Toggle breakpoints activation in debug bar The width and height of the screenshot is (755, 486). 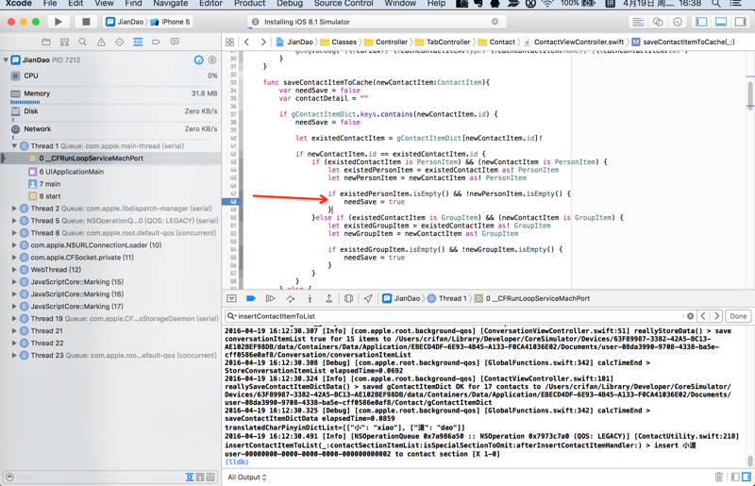point(251,298)
